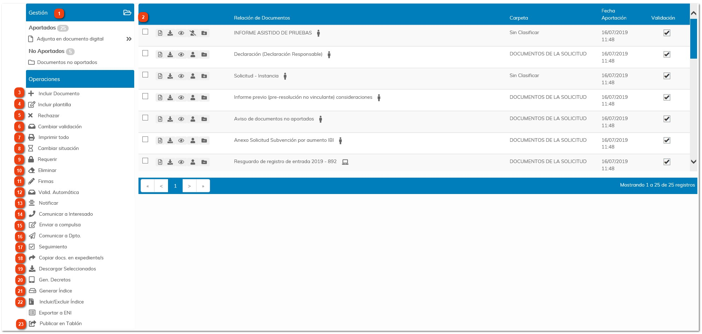Open Firmas from the Operaciones menu
The image size is (702, 334).
pyautogui.click(x=45, y=181)
